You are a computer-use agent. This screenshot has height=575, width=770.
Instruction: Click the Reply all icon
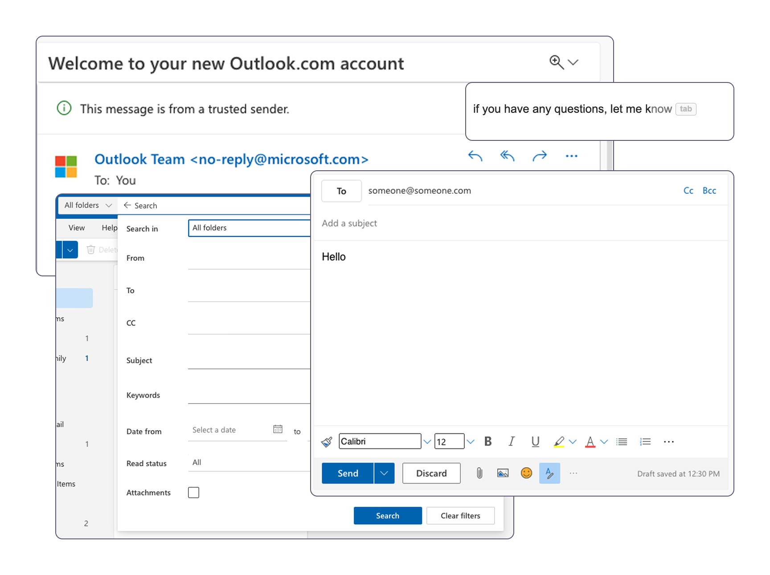507,156
